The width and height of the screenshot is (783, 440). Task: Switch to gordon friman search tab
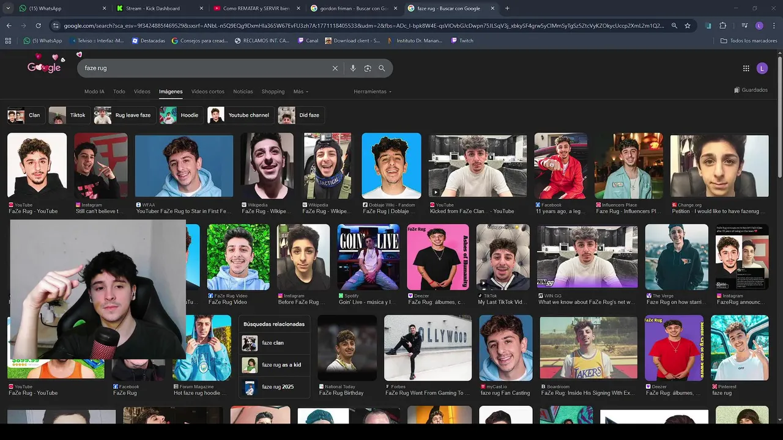coord(353,9)
